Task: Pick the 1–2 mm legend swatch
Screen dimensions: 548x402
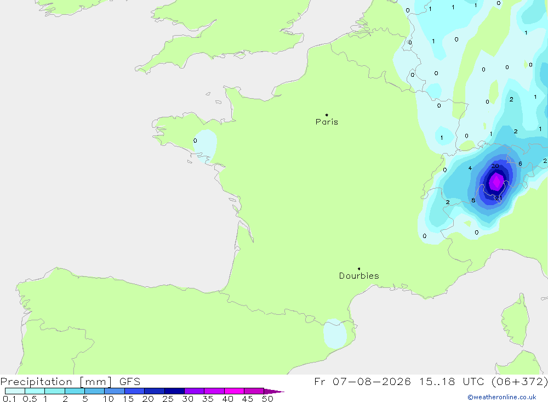Action: coord(55,391)
